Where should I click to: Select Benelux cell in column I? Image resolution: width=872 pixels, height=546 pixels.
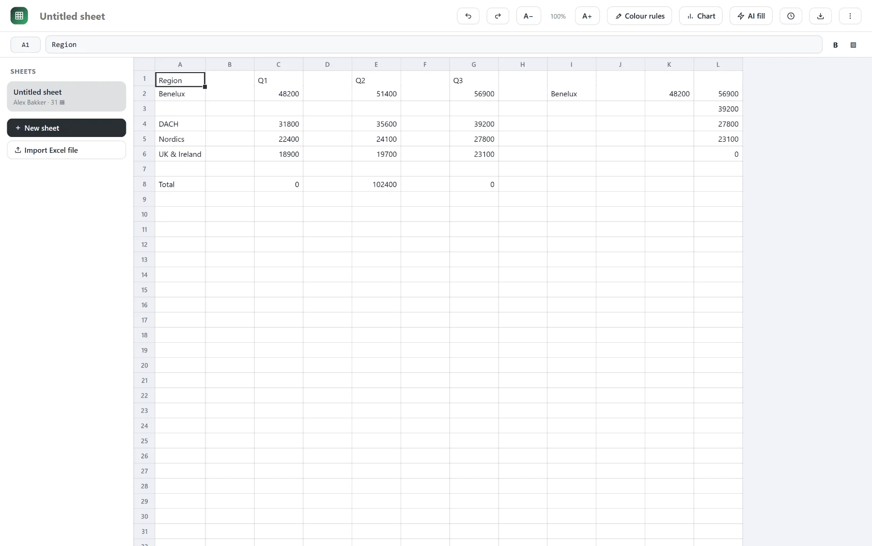tap(572, 93)
